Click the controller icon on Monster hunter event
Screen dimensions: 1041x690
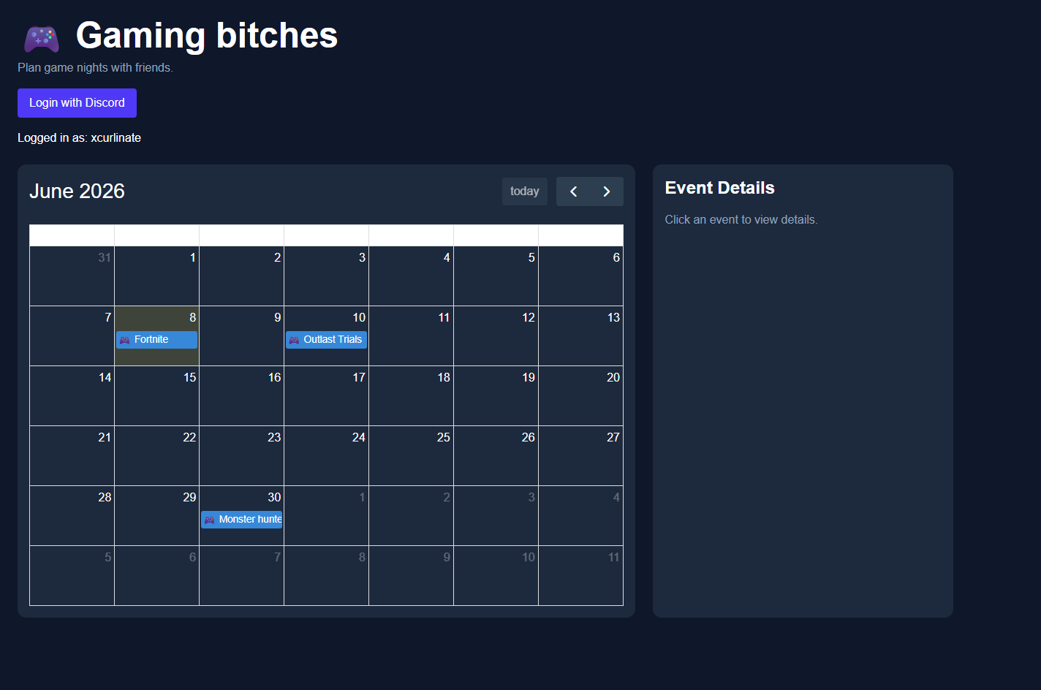point(209,520)
